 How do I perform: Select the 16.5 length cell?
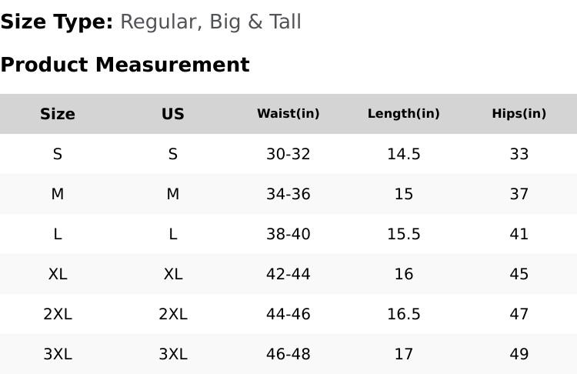404,314
